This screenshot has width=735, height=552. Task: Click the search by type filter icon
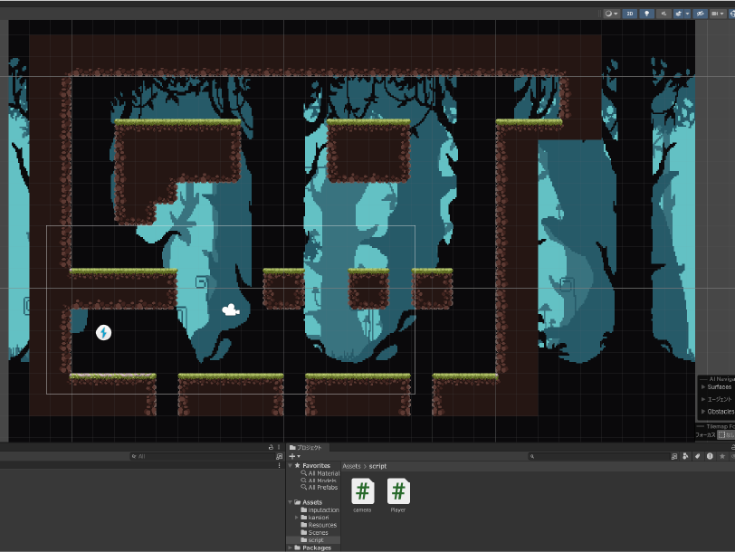[x=686, y=456]
